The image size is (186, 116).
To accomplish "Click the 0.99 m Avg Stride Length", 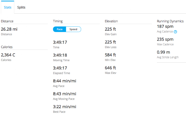I will (163, 52).
